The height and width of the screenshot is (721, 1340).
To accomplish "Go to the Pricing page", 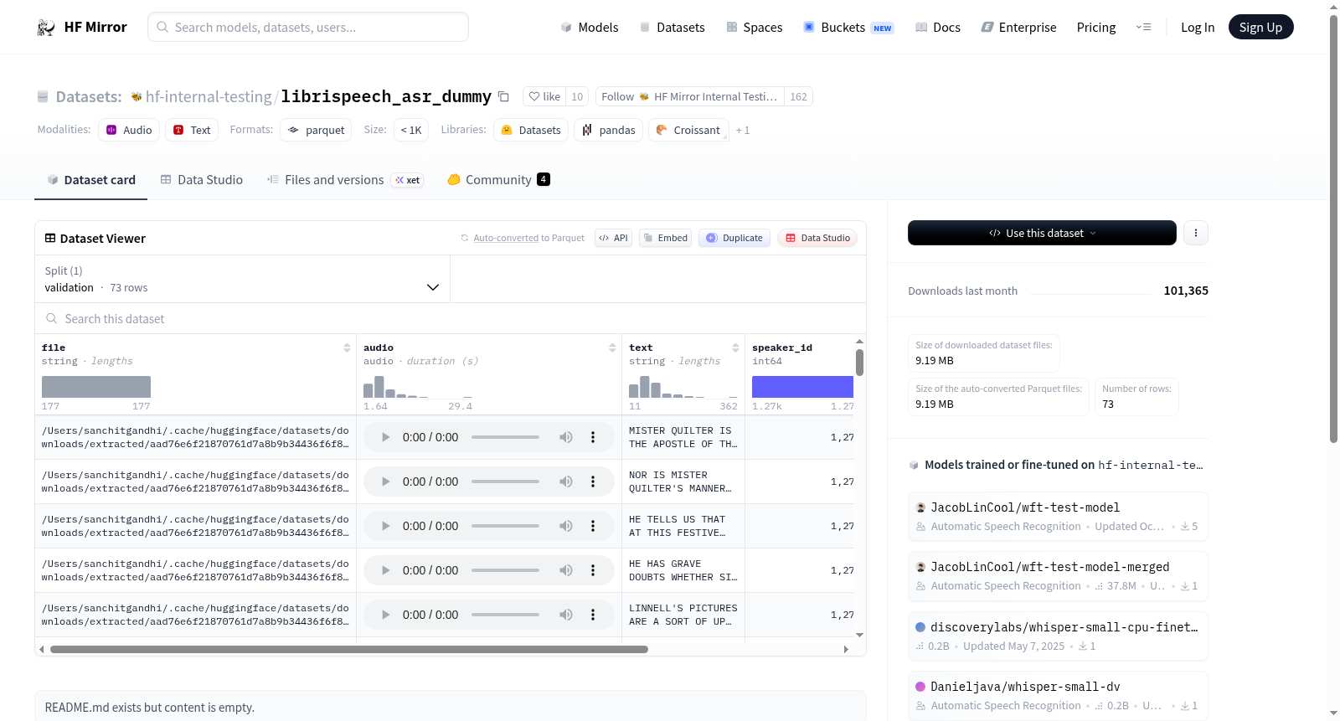I will [x=1096, y=28].
